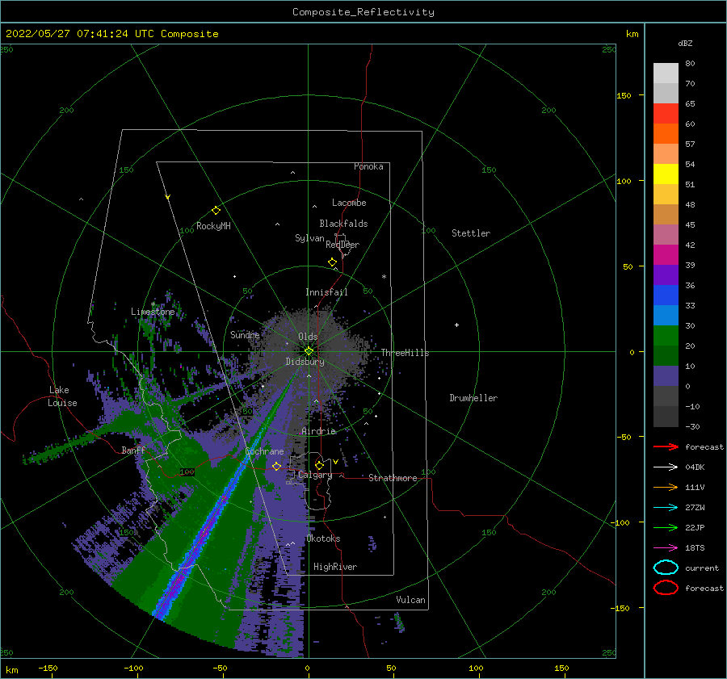Click the white 04DK arrow legend icon

point(666,467)
